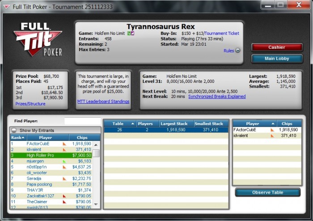313x221 pixels.
Task: Sort tables by Largest Stack header
Action: [x=177, y=123]
